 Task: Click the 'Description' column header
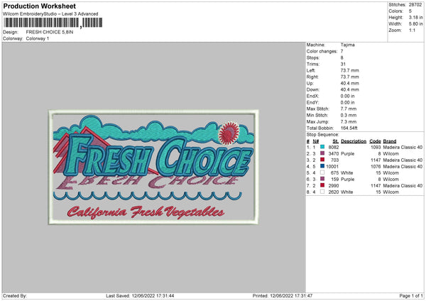(354, 141)
